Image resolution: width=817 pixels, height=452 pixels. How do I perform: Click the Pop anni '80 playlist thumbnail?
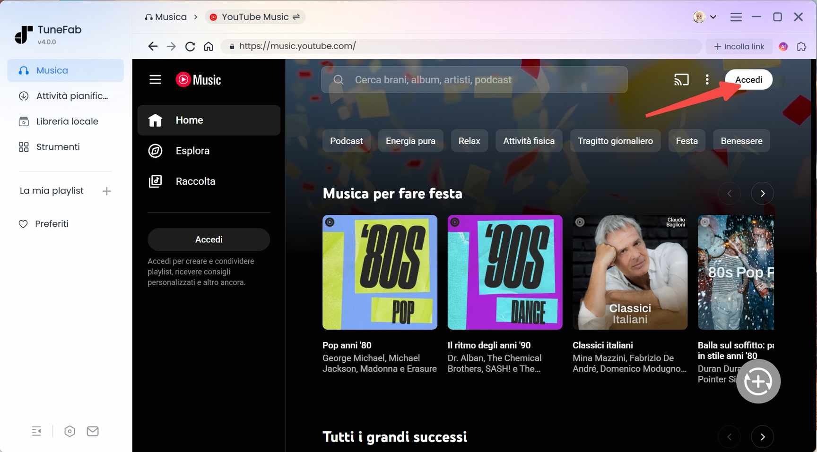[380, 273]
